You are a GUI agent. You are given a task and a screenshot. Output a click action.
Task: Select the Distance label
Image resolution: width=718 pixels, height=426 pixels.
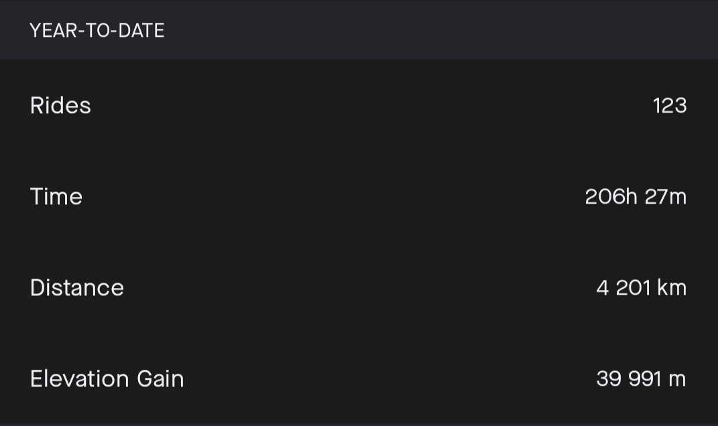77,288
